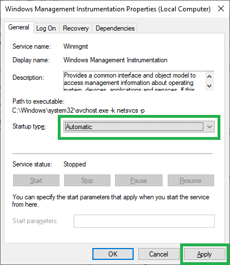Click the Stop service button
The image size is (230, 265).
click(x=87, y=181)
